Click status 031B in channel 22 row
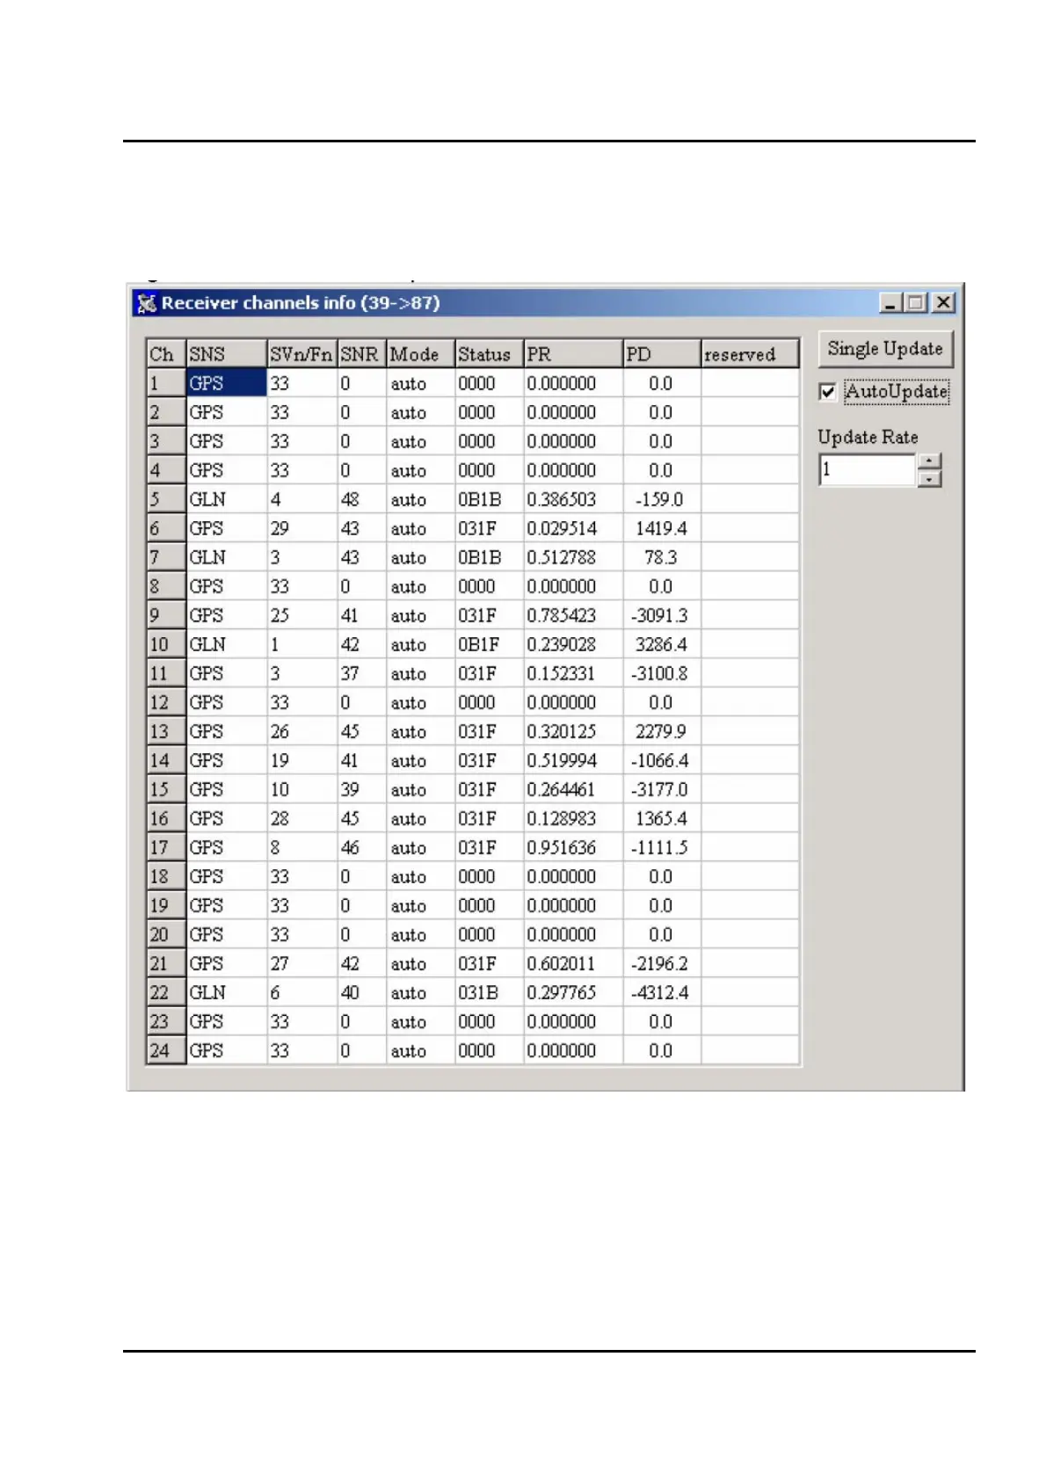 coord(489,992)
